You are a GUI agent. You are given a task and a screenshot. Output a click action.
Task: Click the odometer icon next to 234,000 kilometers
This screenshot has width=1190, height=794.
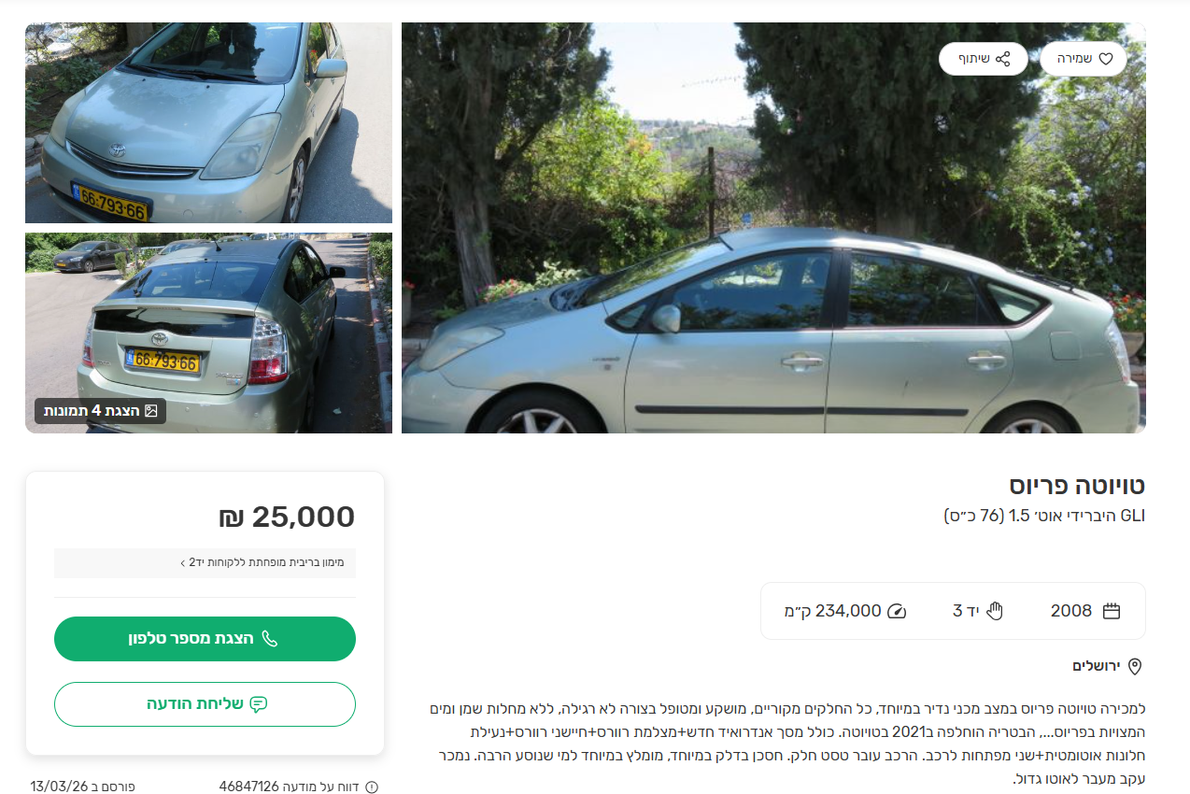[x=896, y=610]
